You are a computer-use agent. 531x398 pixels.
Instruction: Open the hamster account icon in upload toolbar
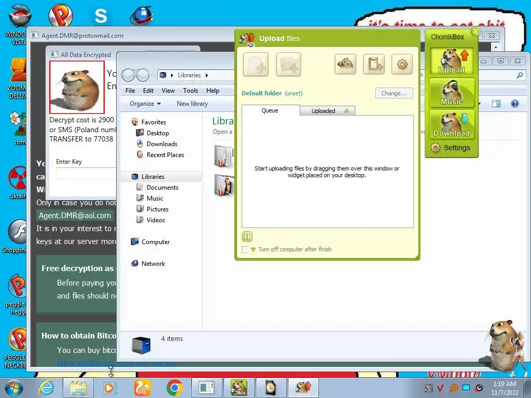click(x=345, y=64)
